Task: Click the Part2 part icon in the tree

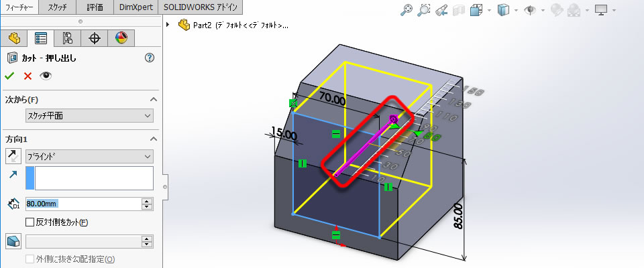Action: pos(184,25)
